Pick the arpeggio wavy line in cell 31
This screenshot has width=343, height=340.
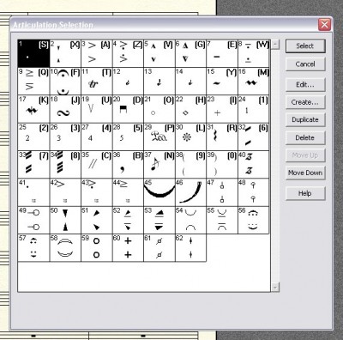point(222,137)
